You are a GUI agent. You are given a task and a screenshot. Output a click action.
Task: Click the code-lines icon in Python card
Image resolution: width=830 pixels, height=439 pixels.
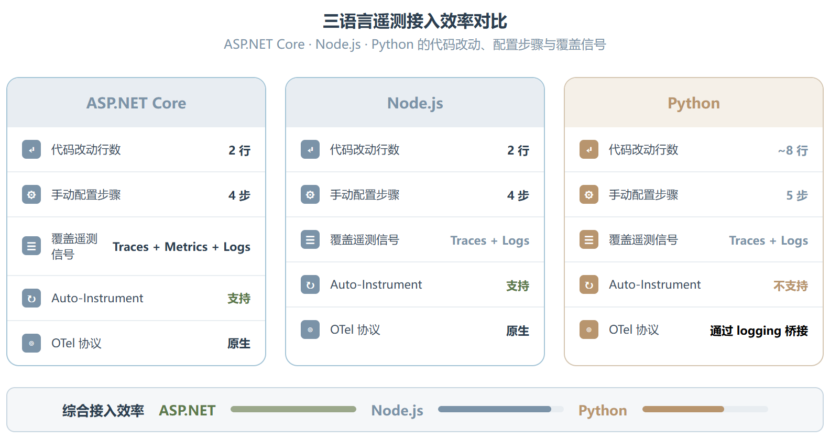tap(589, 149)
